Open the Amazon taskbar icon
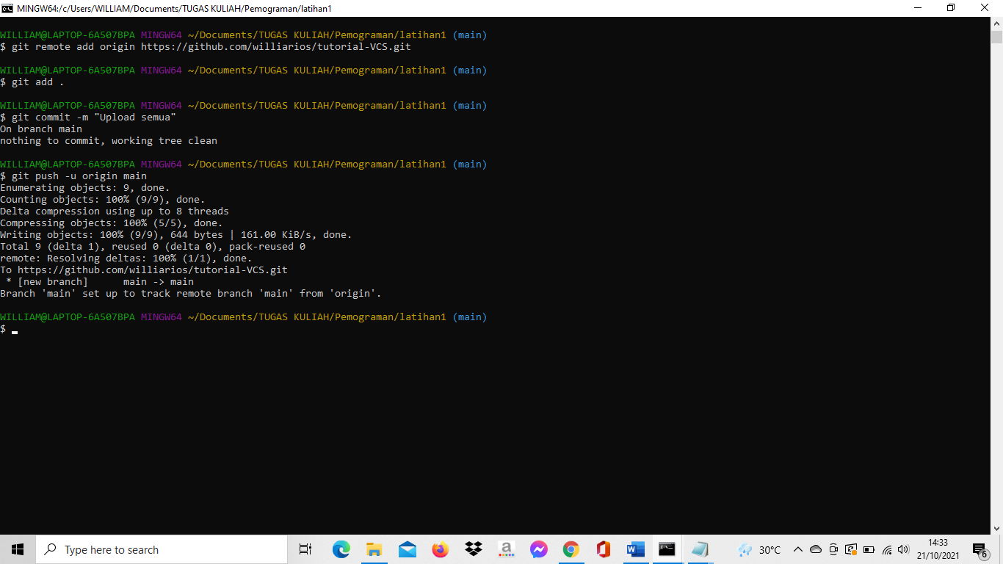 (506, 549)
